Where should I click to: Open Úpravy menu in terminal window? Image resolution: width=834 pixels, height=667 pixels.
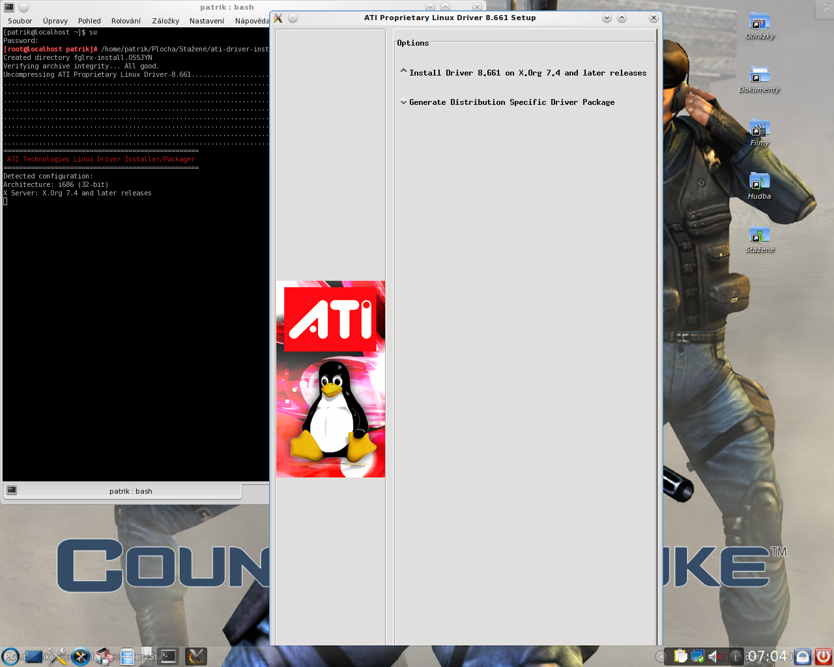tap(55, 21)
